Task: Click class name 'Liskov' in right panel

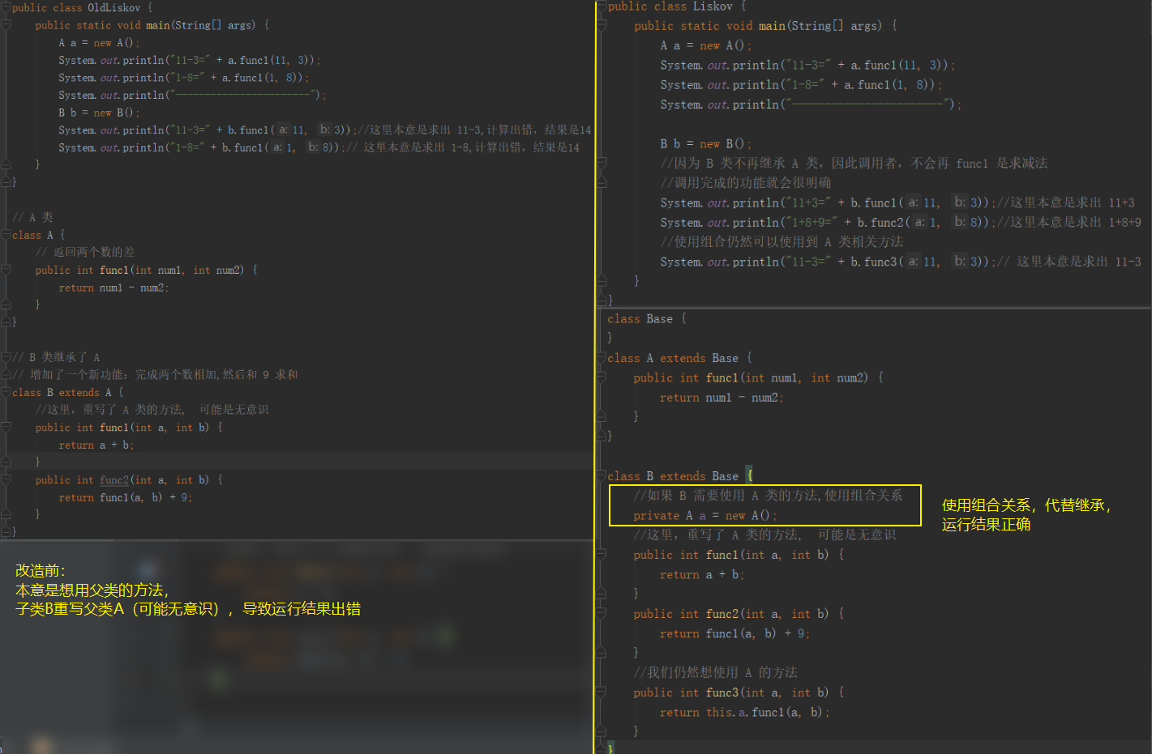Action: (x=713, y=6)
